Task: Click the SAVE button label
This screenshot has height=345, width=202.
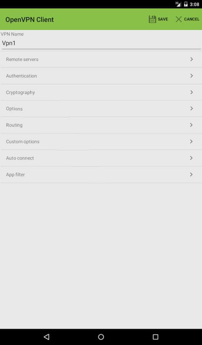Action: point(163,19)
